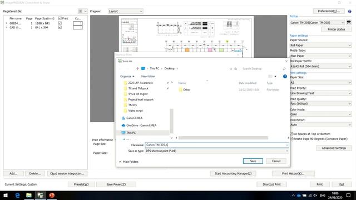This screenshot has width=356, height=200.
Task: Toggle the Print header checkbox
Action: (x=60, y=18)
